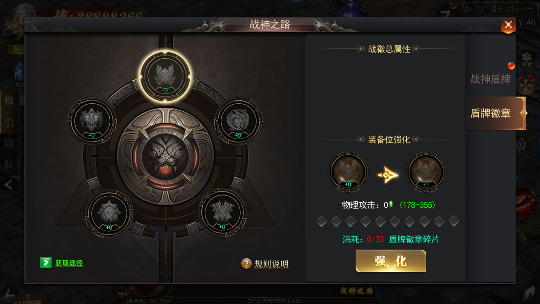Open the 规则说明 rules link
540x304 pixels.
(x=271, y=264)
